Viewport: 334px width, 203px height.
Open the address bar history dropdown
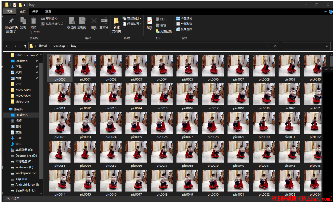pos(268,46)
